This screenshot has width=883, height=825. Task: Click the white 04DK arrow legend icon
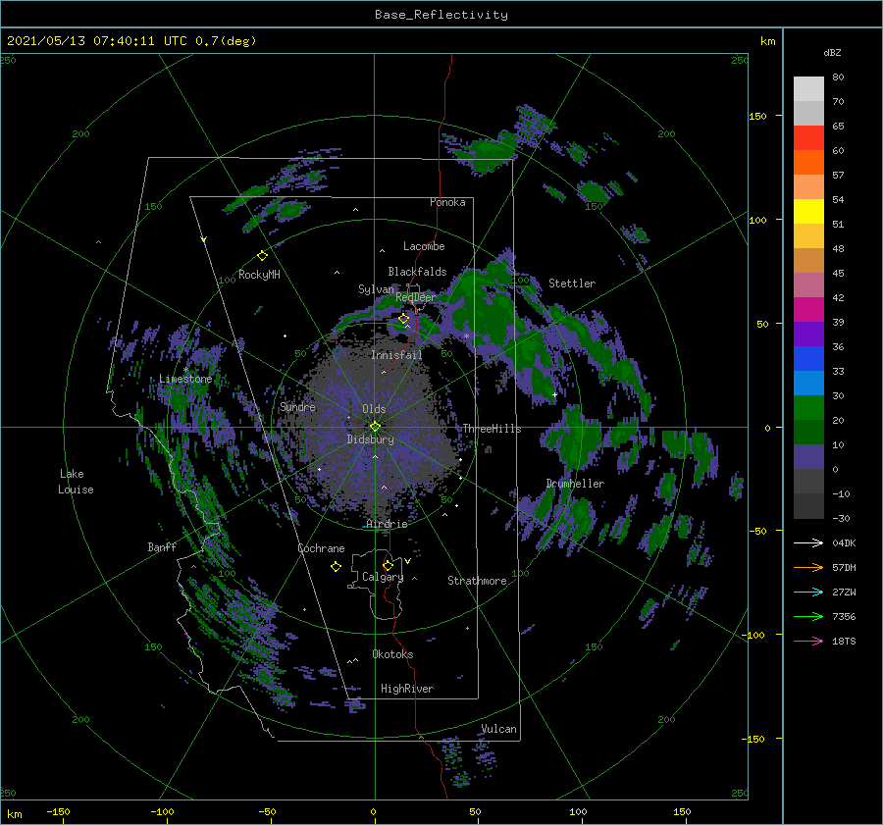(808, 542)
